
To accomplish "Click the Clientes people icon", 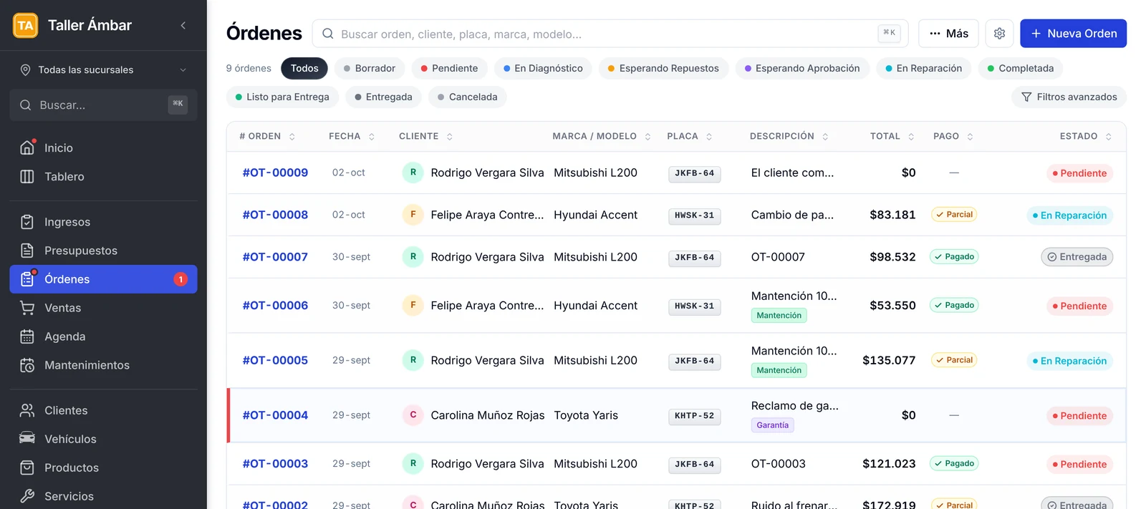I will (x=27, y=410).
